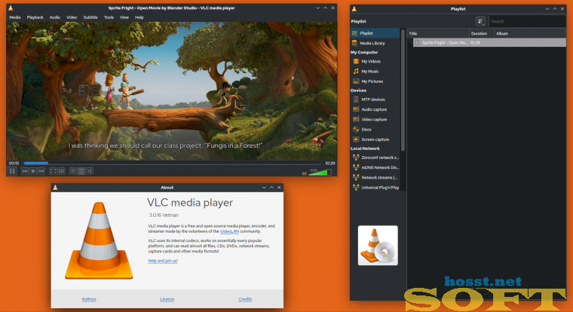The image size is (573, 312).
Task: Open the playlist view mode dropdown button
Action: 480,21
